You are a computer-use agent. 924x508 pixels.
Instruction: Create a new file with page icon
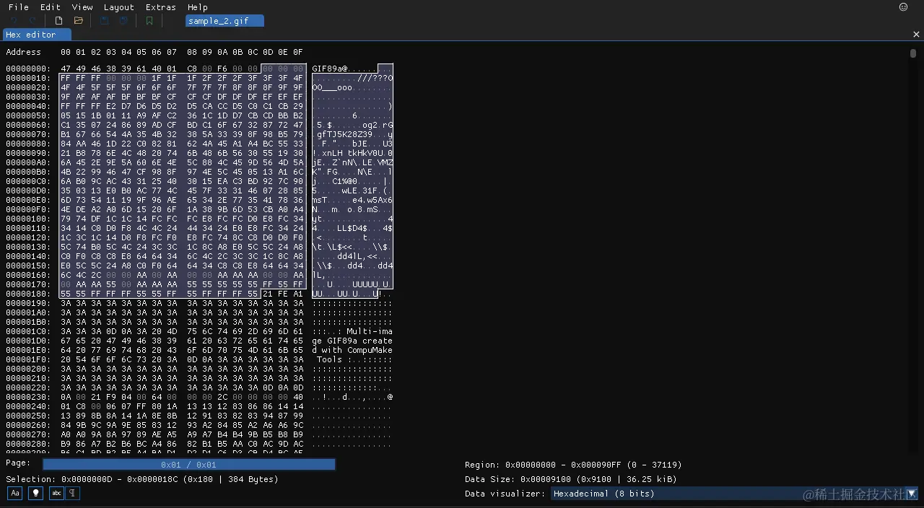click(59, 21)
